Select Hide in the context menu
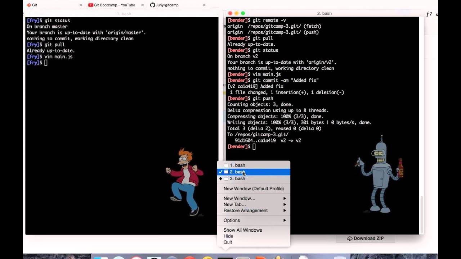This screenshot has width=461, height=259. coord(254,236)
